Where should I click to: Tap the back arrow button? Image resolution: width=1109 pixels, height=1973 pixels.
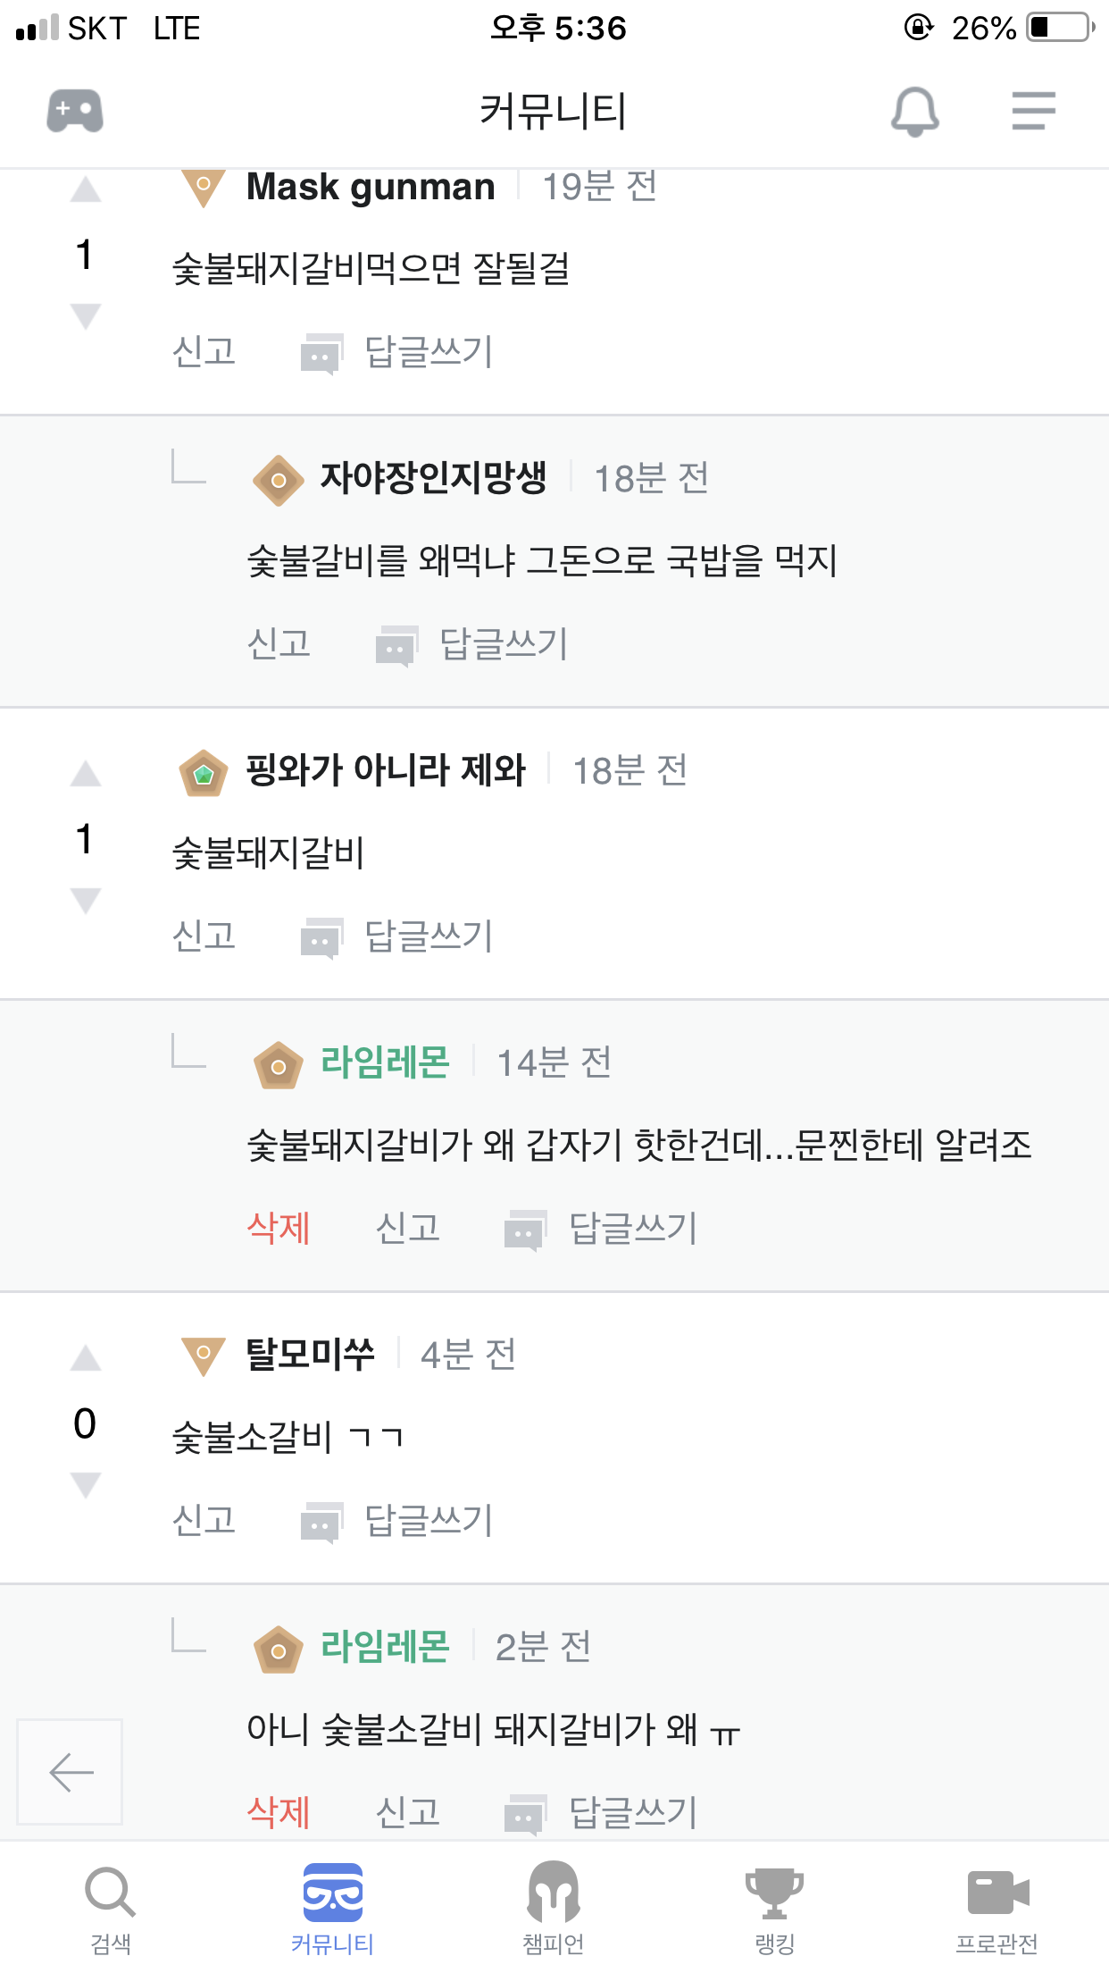(71, 1771)
